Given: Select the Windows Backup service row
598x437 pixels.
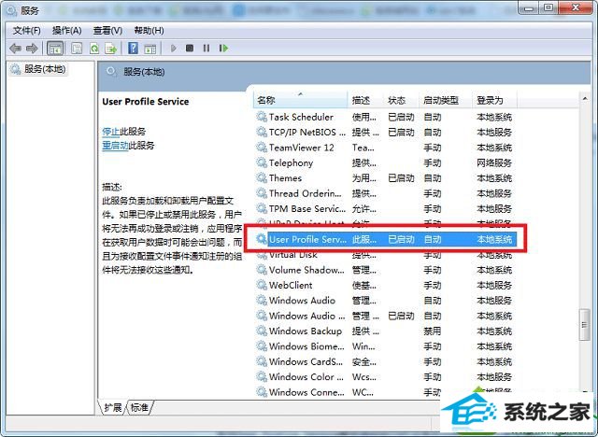Looking at the screenshot, I should pyautogui.click(x=385, y=331).
